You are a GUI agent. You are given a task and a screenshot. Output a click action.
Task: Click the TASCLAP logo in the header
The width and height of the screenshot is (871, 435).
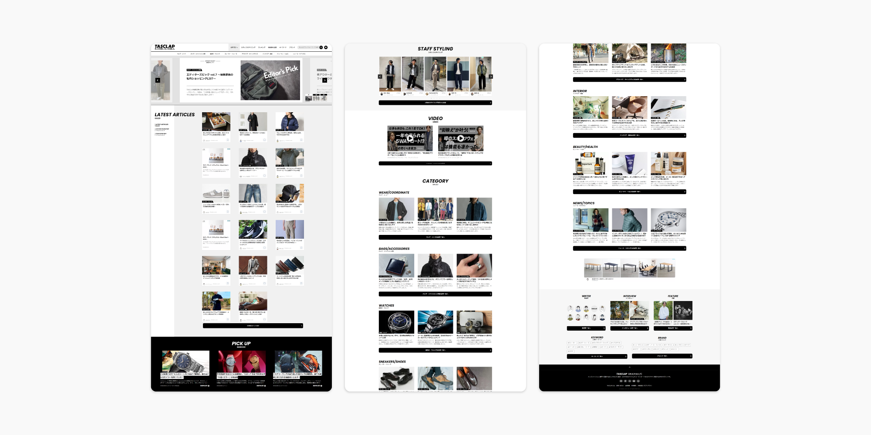165,47
